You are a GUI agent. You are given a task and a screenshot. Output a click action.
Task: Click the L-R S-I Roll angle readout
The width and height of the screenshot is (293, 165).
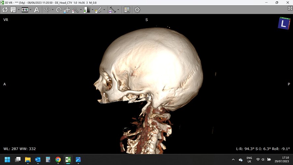(263, 149)
